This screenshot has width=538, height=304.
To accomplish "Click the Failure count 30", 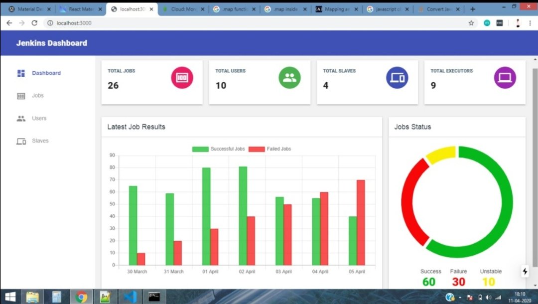I will tap(458, 282).
